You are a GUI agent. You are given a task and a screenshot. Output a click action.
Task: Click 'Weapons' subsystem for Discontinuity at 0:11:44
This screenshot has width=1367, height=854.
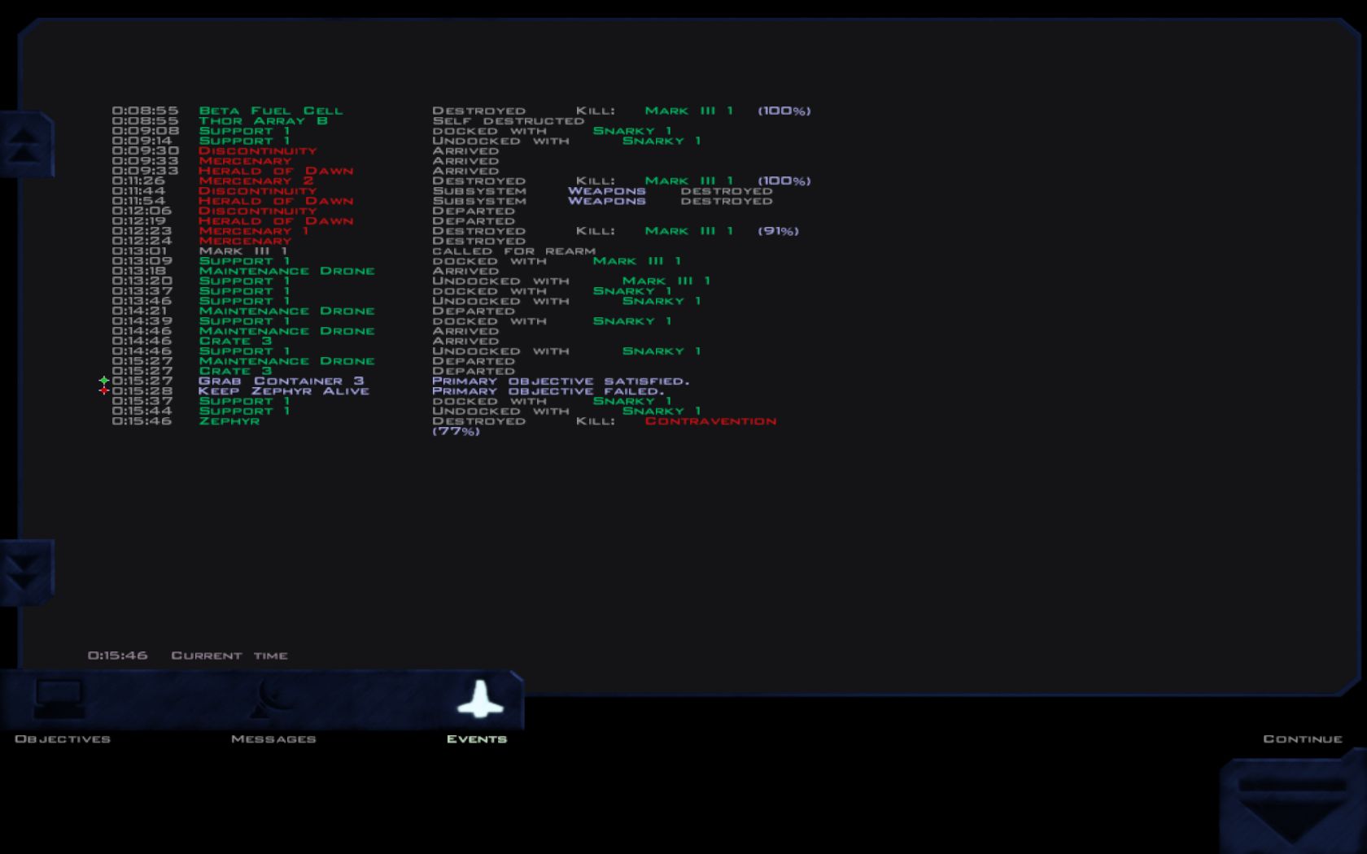tap(607, 190)
